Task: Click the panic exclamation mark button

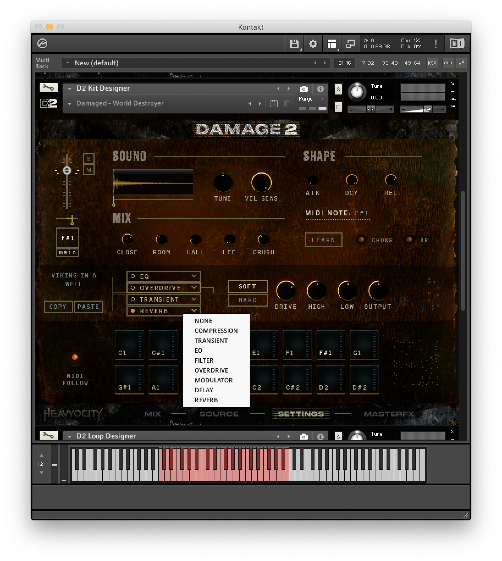Action: [435, 44]
